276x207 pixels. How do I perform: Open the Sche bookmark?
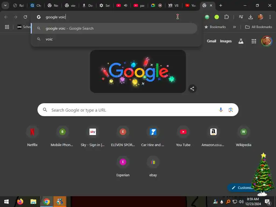pos(24,27)
